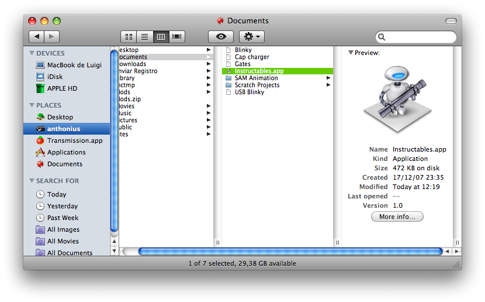This screenshot has height=302, width=485.
Task: Click the horizontal scroll left arrow
Action: coord(447,252)
